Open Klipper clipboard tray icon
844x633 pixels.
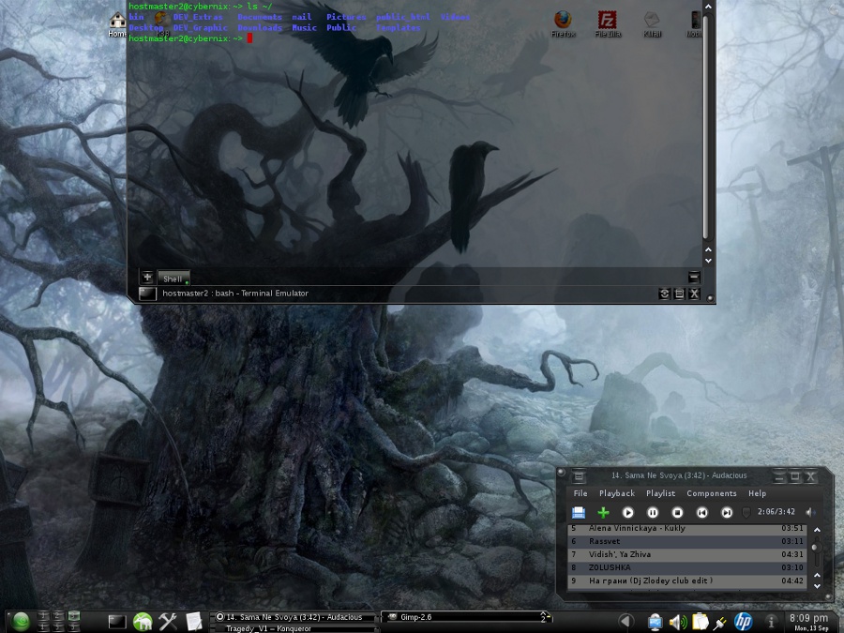(x=701, y=622)
